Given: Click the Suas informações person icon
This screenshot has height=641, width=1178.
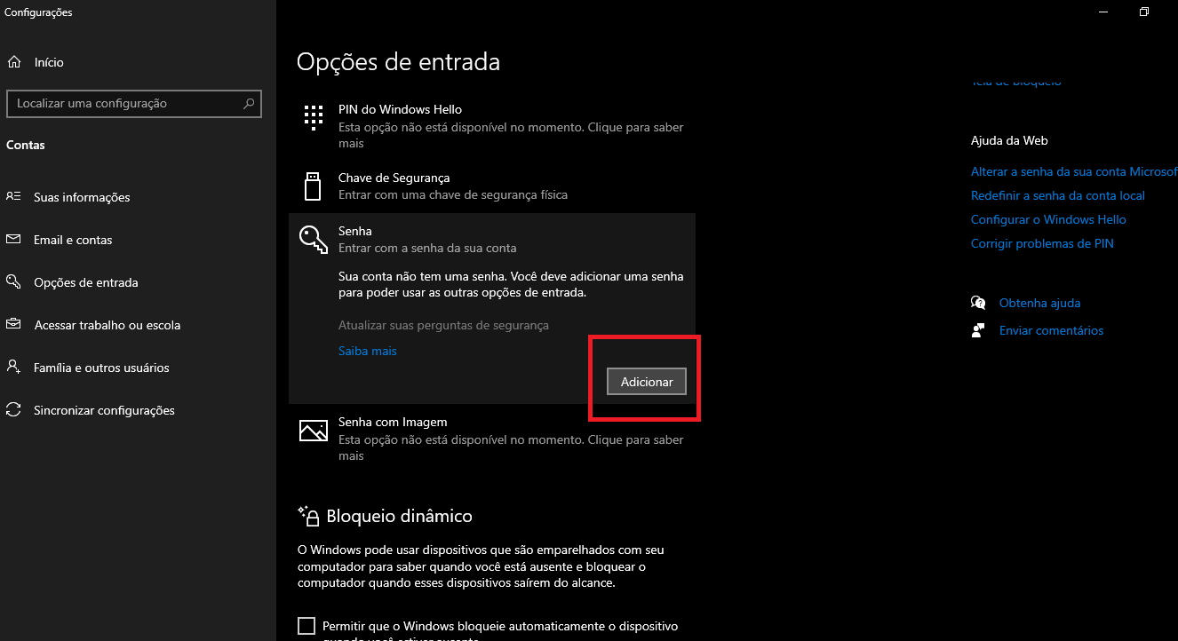Looking at the screenshot, I should pyautogui.click(x=13, y=197).
